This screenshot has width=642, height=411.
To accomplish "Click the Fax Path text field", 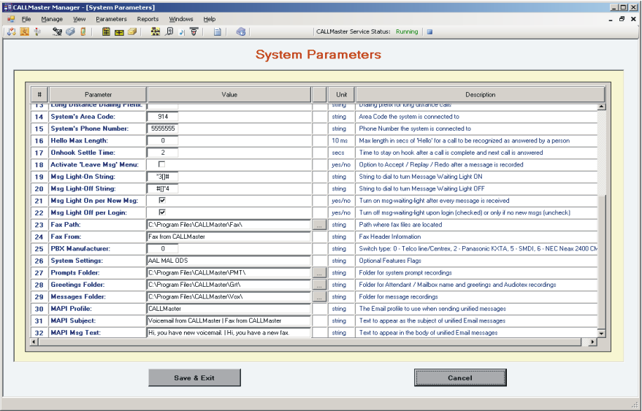I will [229, 225].
